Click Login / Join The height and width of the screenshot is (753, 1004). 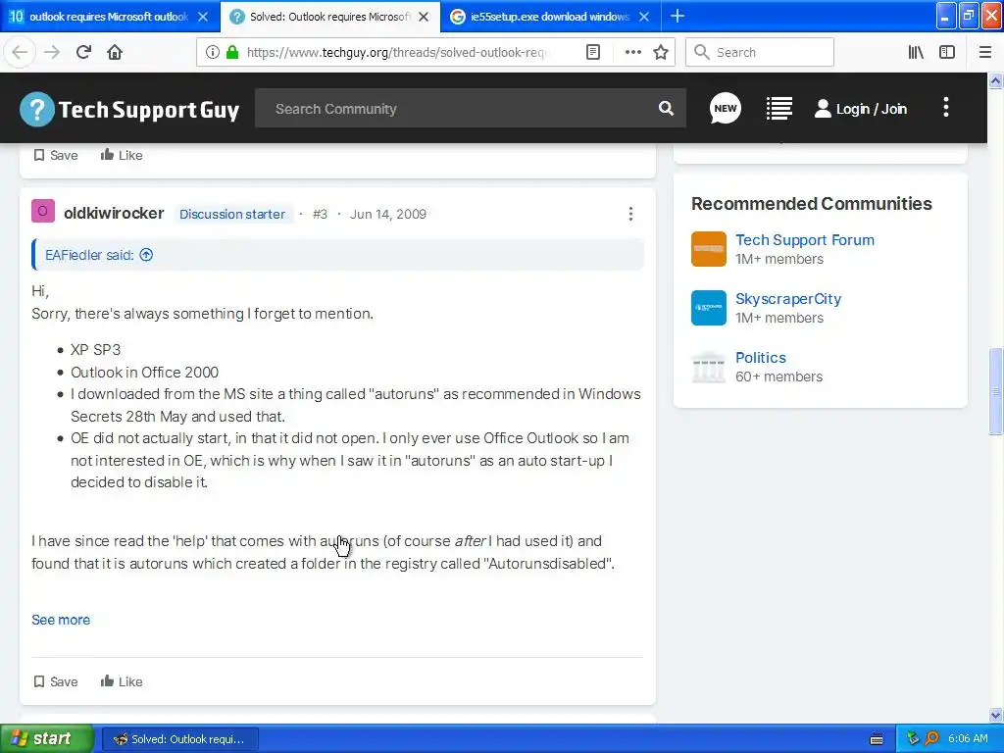point(861,109)
